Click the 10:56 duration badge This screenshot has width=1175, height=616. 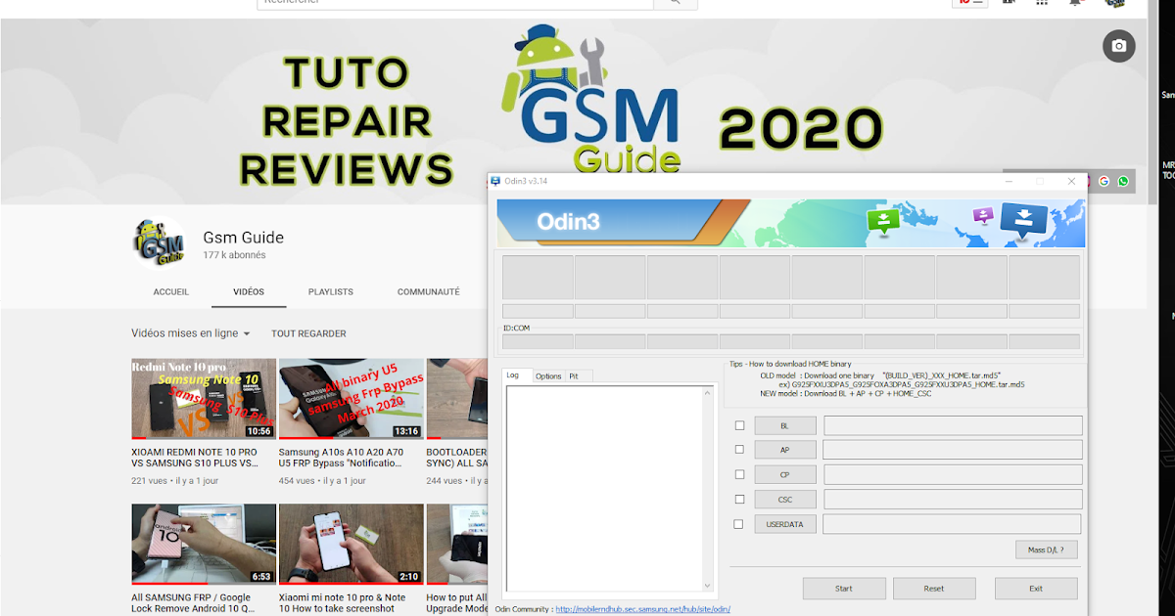[259, 431]
